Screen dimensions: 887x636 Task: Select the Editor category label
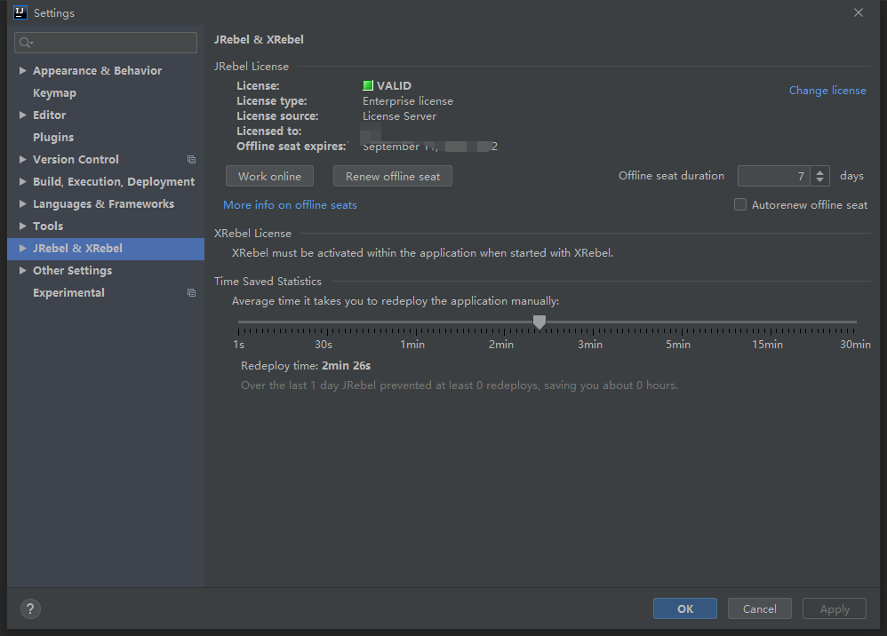[x=49, y=115]
